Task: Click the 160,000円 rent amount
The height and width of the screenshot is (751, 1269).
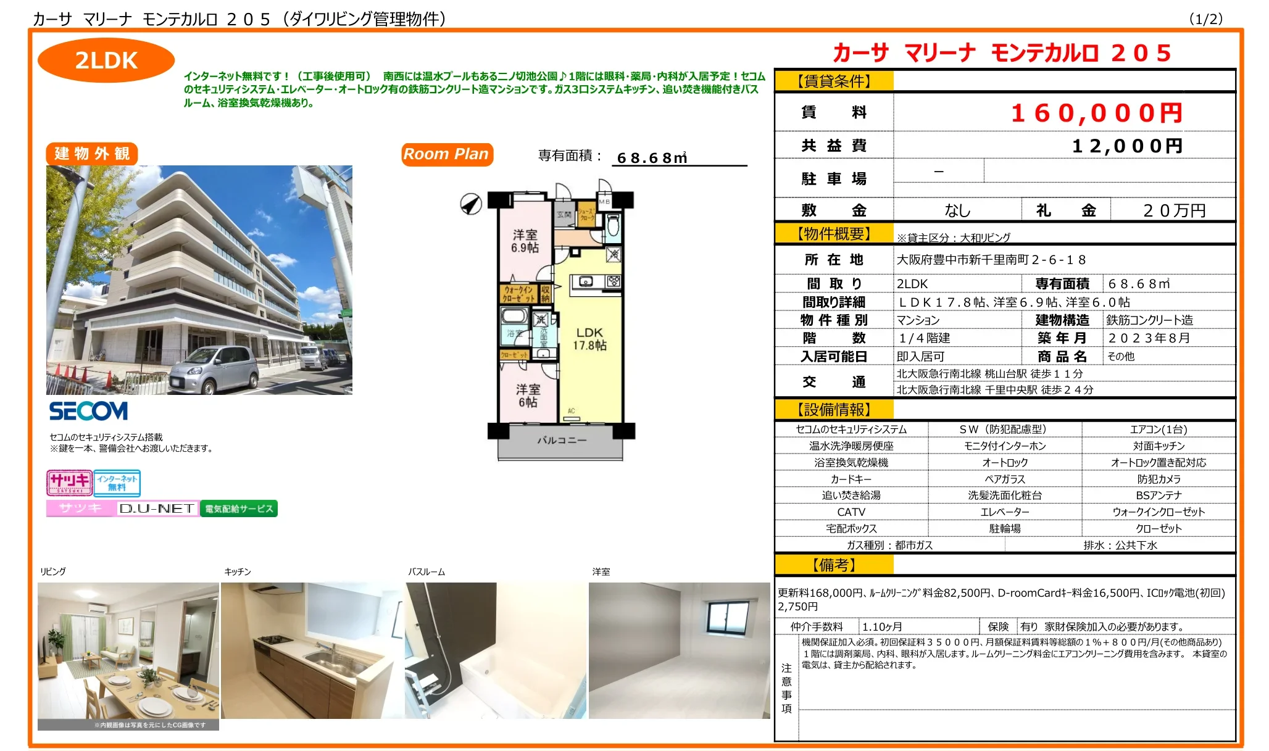Action: (x=1096, y=113)
